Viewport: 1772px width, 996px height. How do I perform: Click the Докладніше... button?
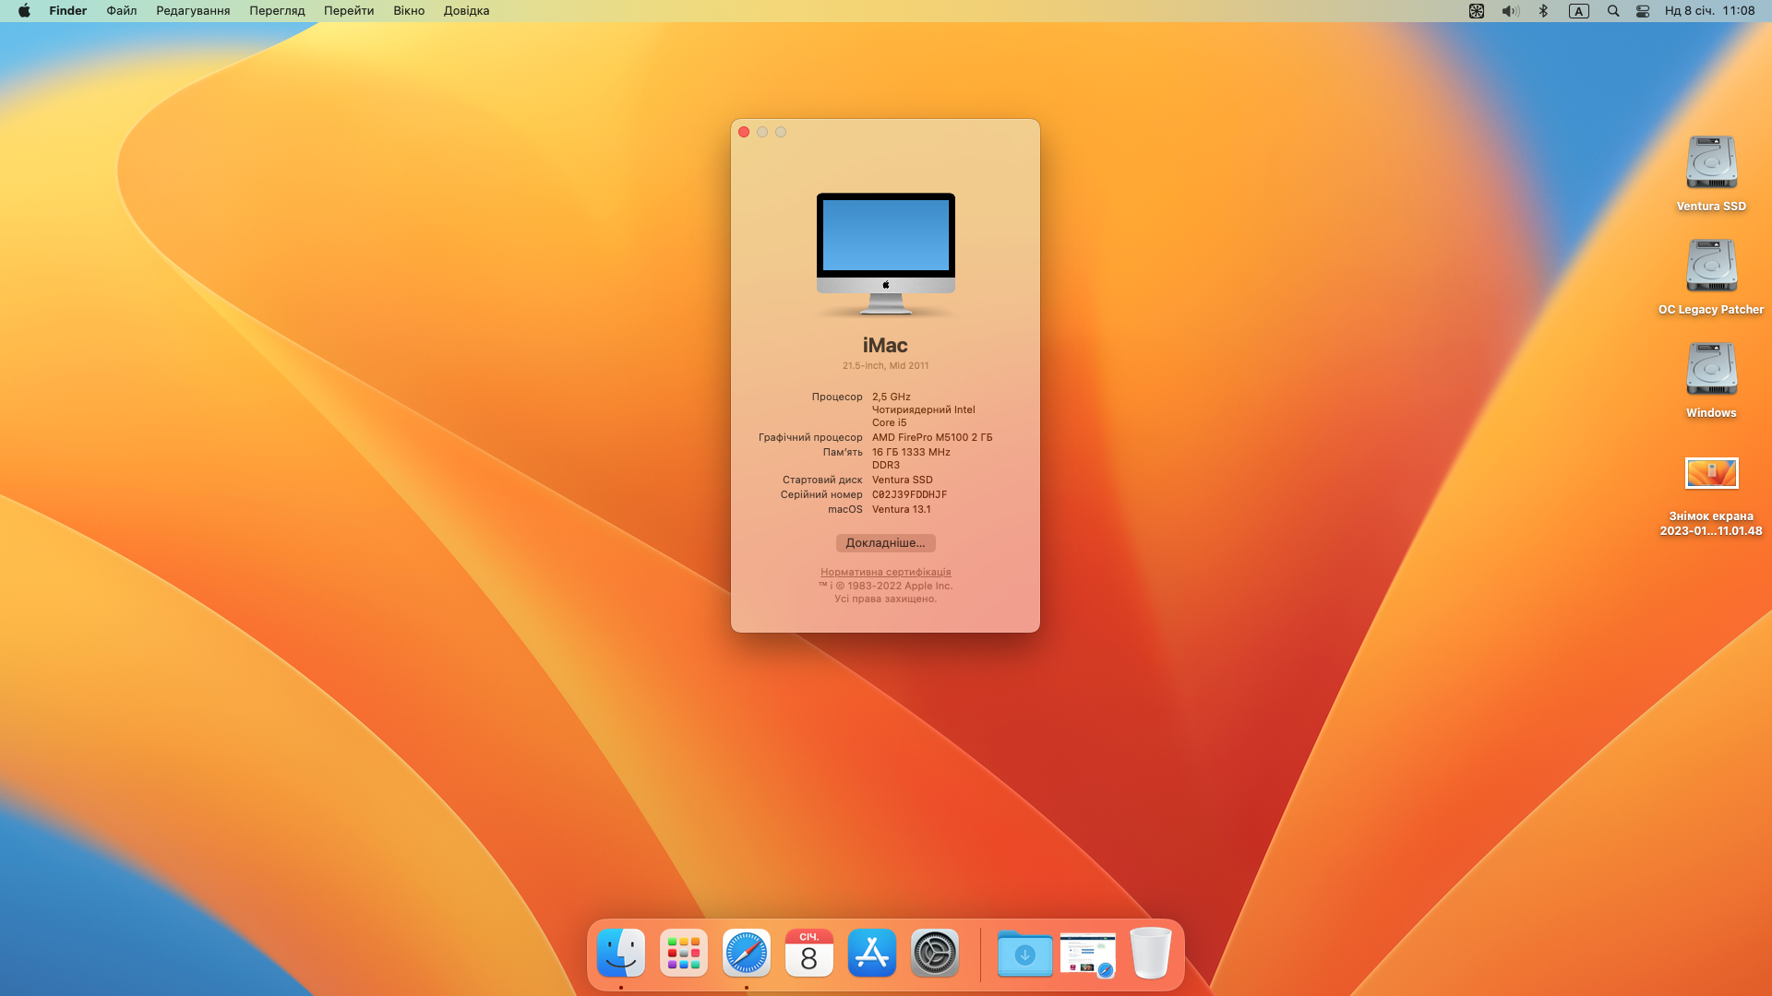[885, 543]
